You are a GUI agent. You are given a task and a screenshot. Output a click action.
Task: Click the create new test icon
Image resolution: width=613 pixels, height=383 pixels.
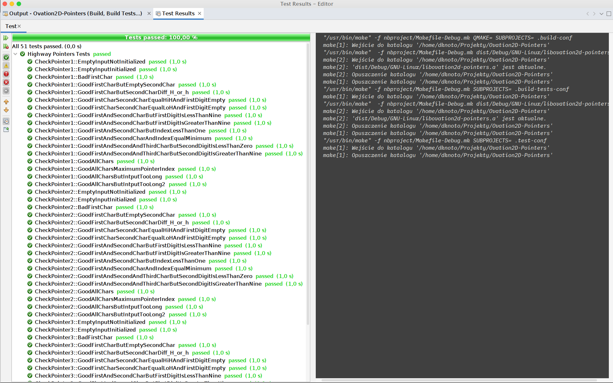point(6,130)
